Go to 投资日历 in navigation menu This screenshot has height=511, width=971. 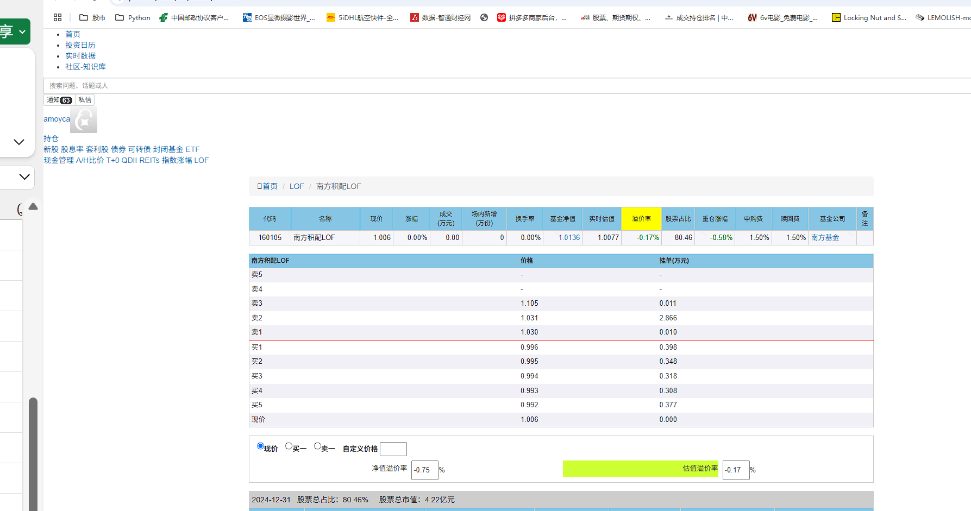[80, 45]
